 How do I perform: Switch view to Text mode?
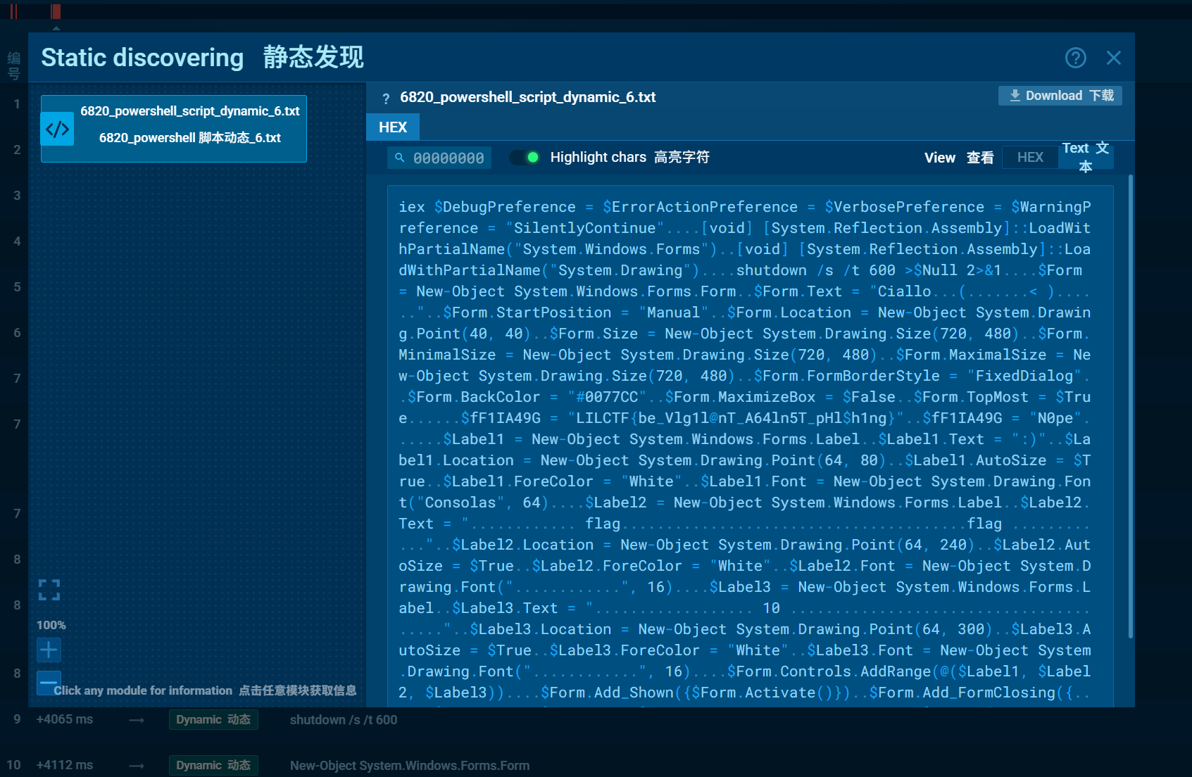[x=1085, y=158]
